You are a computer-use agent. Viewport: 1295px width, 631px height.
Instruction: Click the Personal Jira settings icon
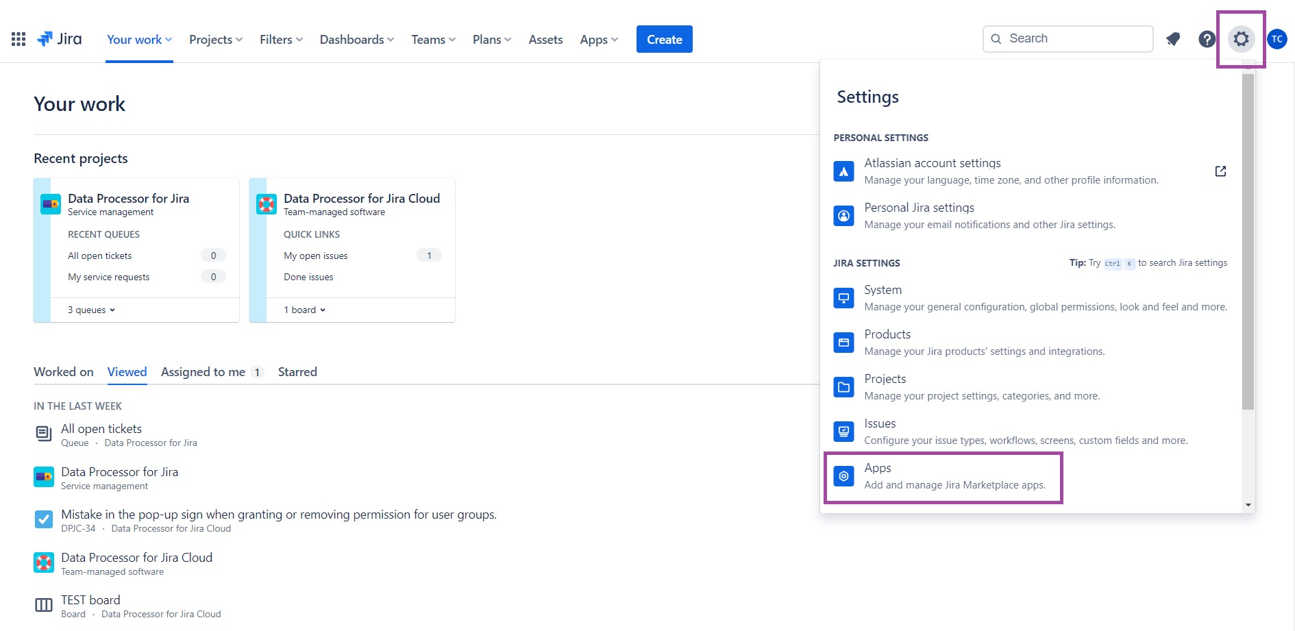(x=843, y=216)
